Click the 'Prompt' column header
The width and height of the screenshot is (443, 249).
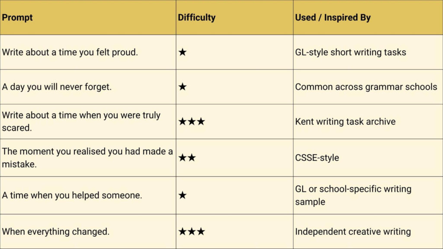click(17, 18)
